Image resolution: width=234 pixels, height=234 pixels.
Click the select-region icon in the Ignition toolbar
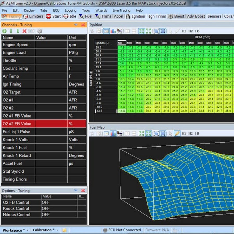[156, 31]
